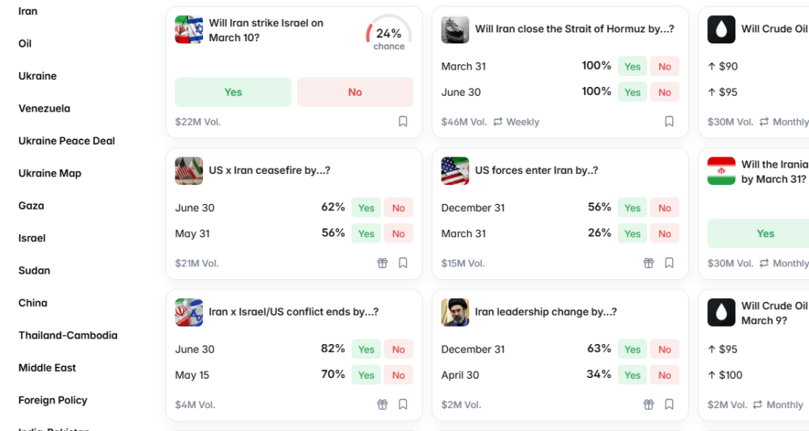
Task: Click gift icon on US x Iran ceasefire card
Action: 382,263
